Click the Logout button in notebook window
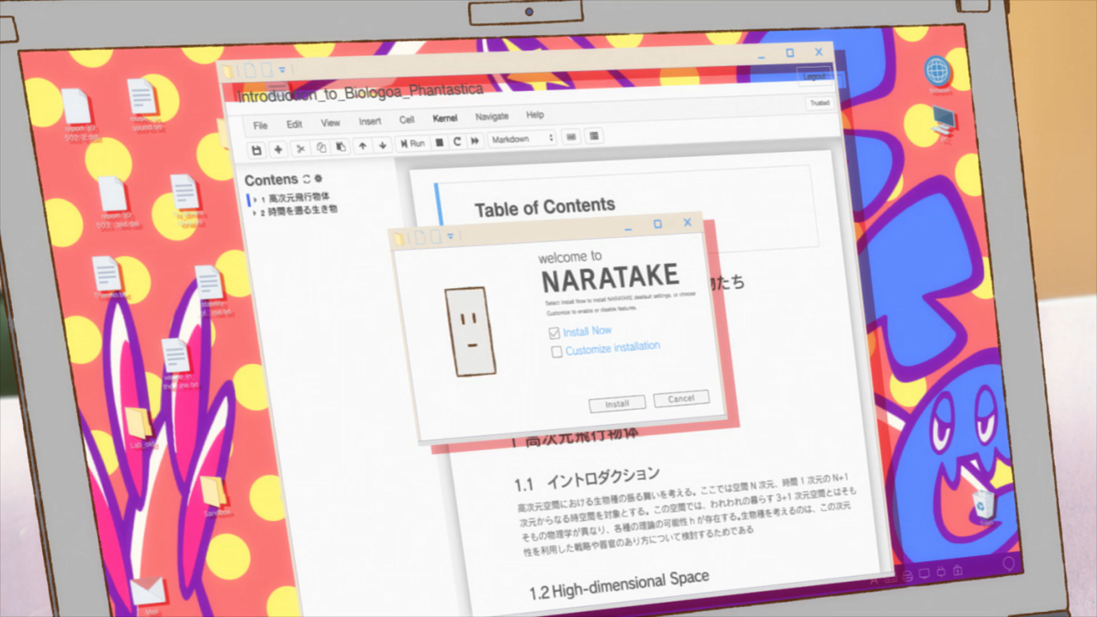Image resolution: width=1097 pixels, height=617 pixels. [814, 77]
